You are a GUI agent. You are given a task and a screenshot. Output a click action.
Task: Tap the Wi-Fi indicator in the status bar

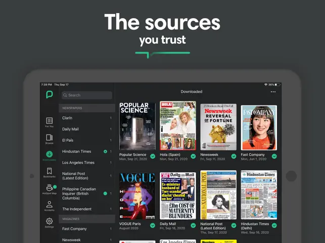coord(266,85)
